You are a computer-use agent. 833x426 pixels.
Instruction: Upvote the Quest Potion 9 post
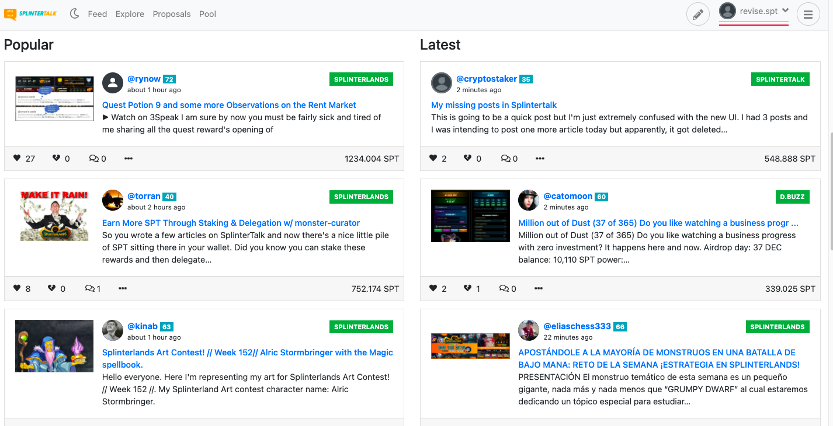pyautogui.click(x=17, y=158)
